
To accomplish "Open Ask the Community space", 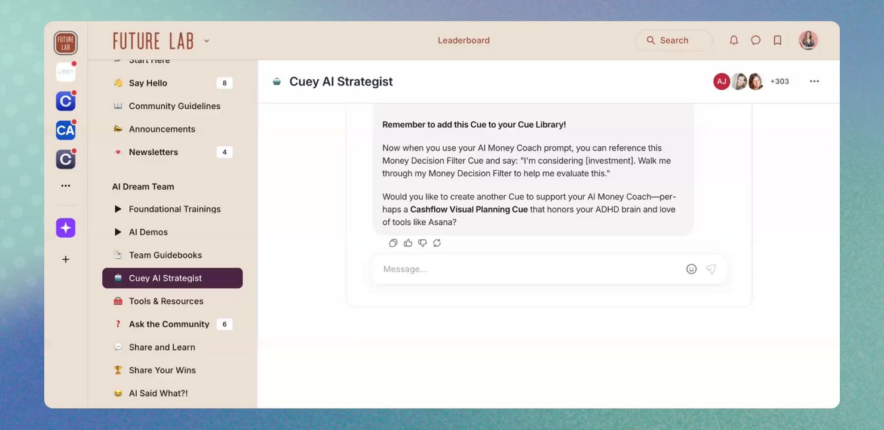I will (173, 324).
